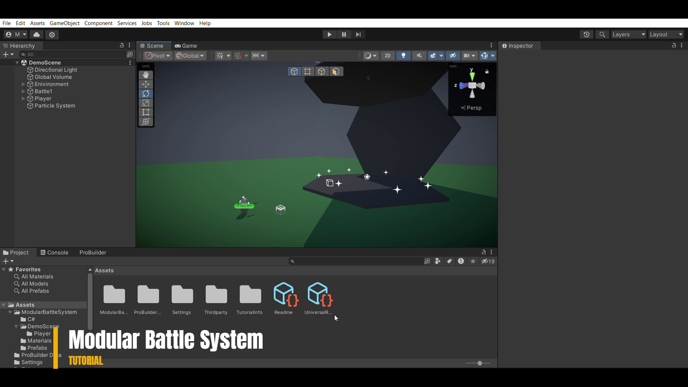Switch to the Console tab
688x387 pixels.
pos(54,252)
